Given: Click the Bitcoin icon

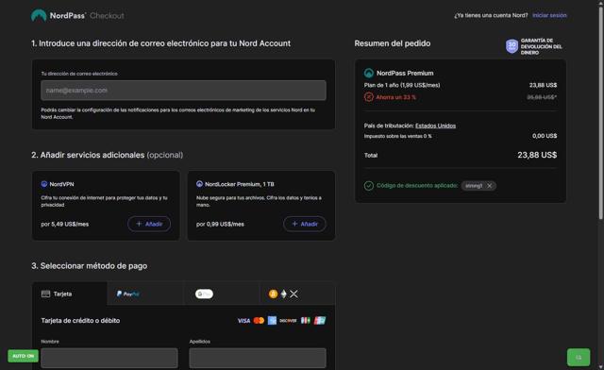Looking at the screenshot, I should tap(273, 294).
